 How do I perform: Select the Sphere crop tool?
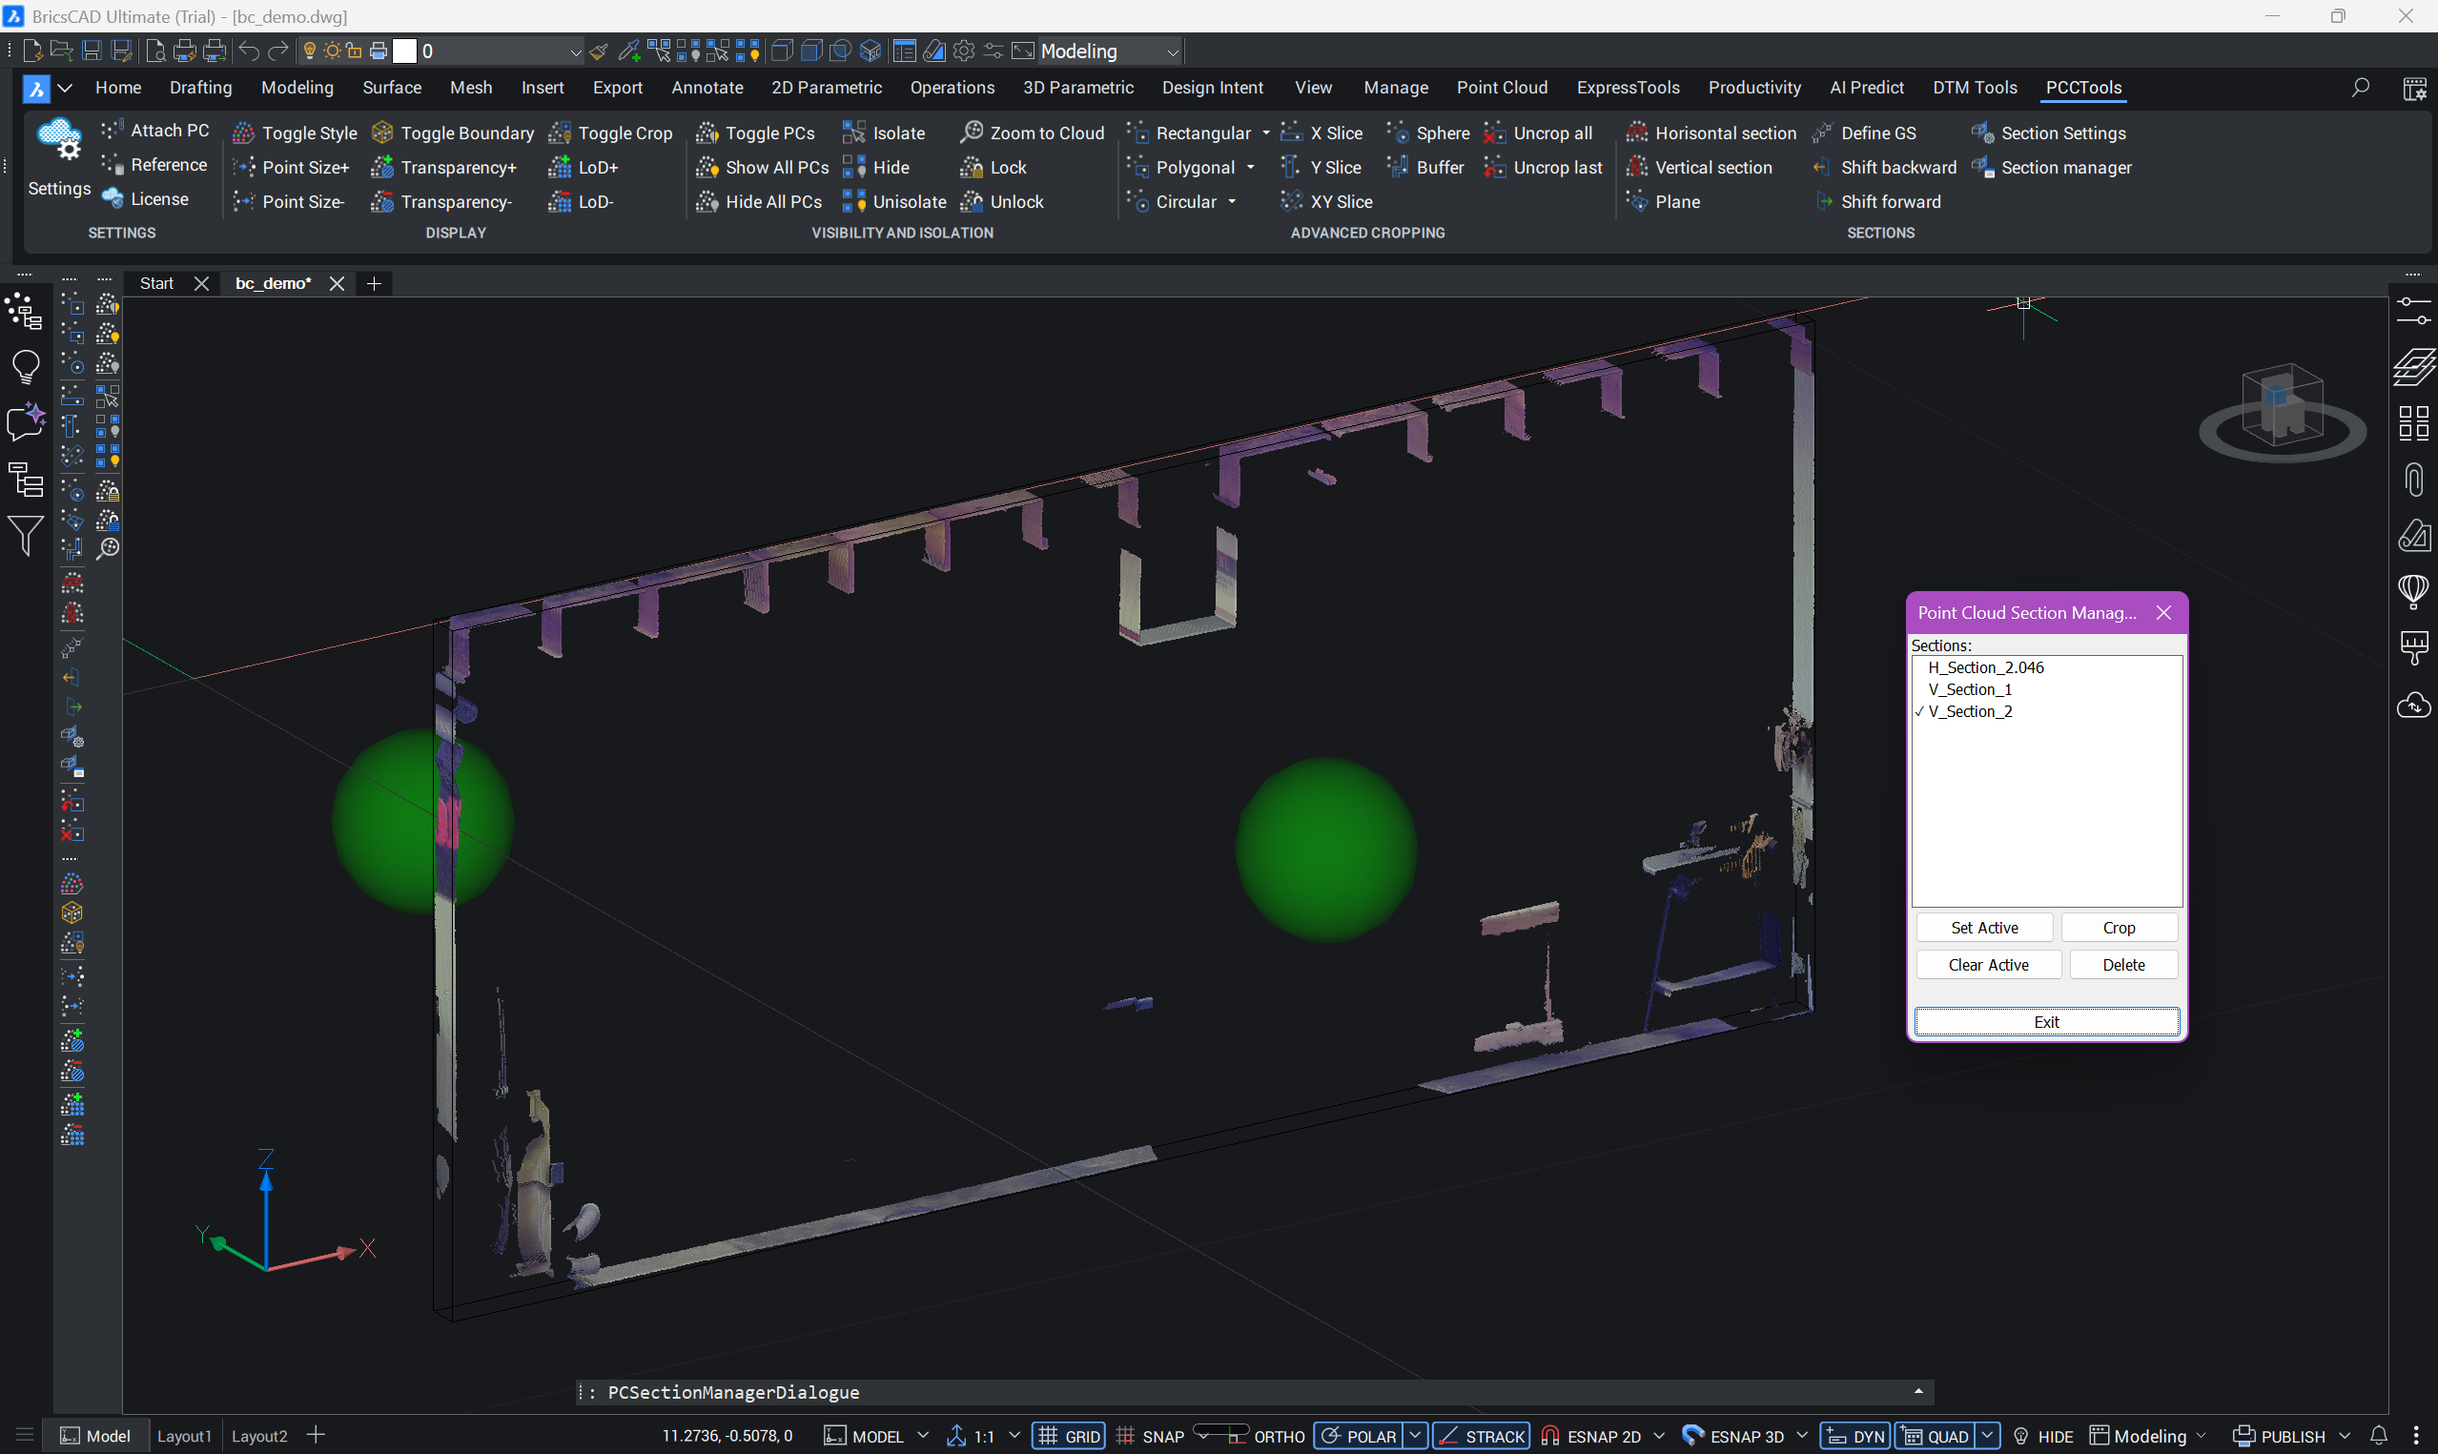coord(1428,133)
